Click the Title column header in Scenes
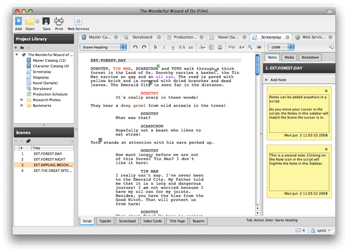 pyautogui.click(x=52, y=148)
